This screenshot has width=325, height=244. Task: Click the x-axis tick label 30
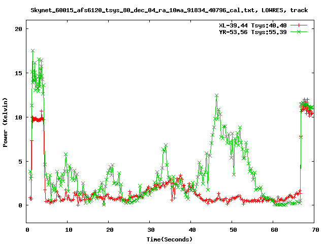point(150,230)
